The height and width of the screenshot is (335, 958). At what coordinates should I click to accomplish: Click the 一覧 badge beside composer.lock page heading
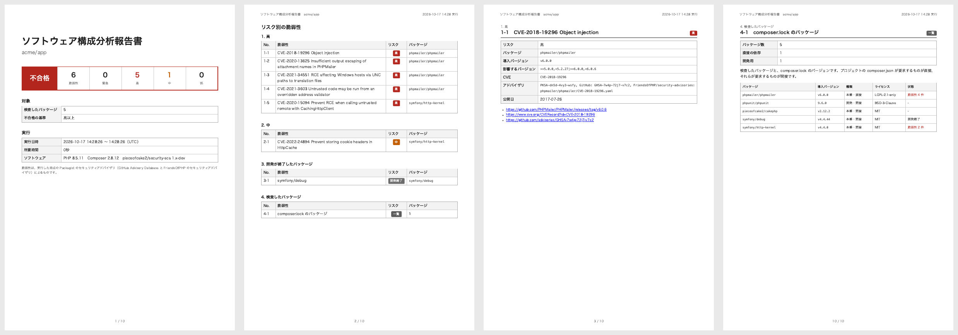click(x=932, y=33)
